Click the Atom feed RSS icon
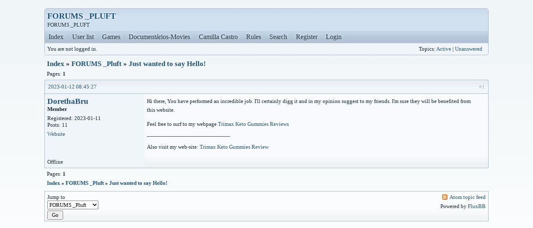This screenshot has width=533, height=228. (445, 197)
